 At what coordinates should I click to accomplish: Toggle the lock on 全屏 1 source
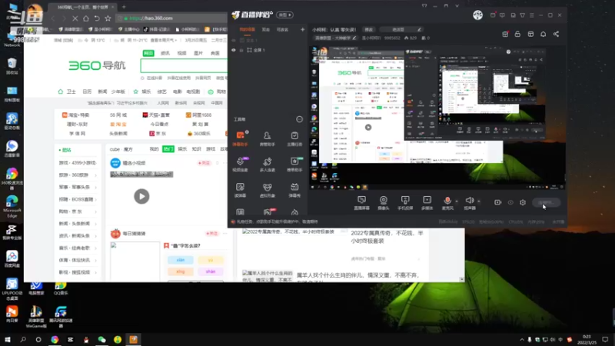[241, 50]
